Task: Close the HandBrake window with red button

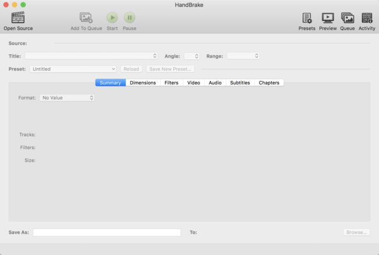Action: tap(6, 5)
